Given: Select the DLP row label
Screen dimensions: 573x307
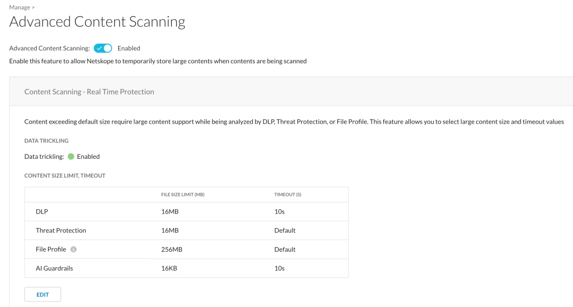Looking at the screenshot, I should pyautogui.click(x=41, y=212).
